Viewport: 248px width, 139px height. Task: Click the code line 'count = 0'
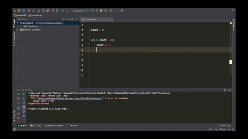click(x=97, y=30)
